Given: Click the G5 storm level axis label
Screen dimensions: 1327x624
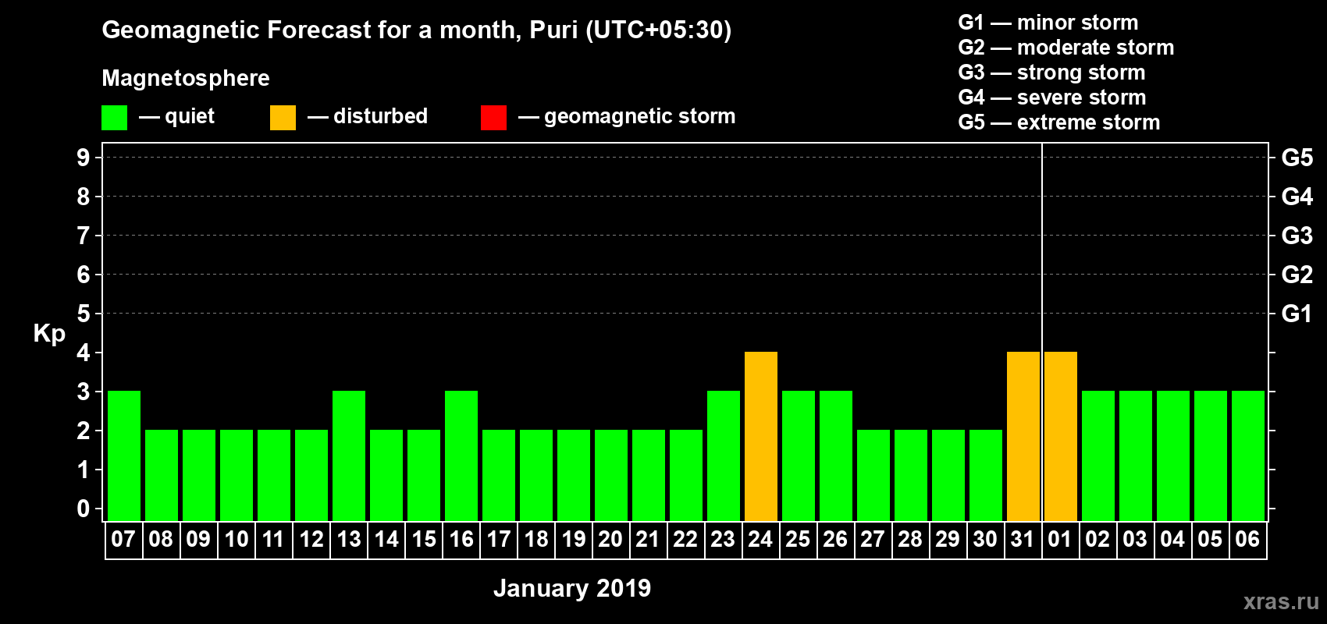Looking at the screenshot, I should 1297,158.
